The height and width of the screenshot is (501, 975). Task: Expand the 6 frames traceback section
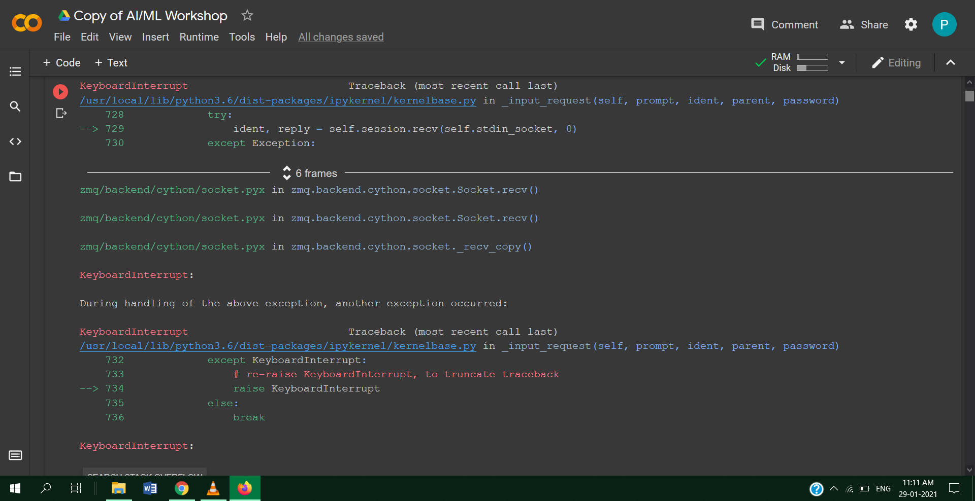click(310, 173)
